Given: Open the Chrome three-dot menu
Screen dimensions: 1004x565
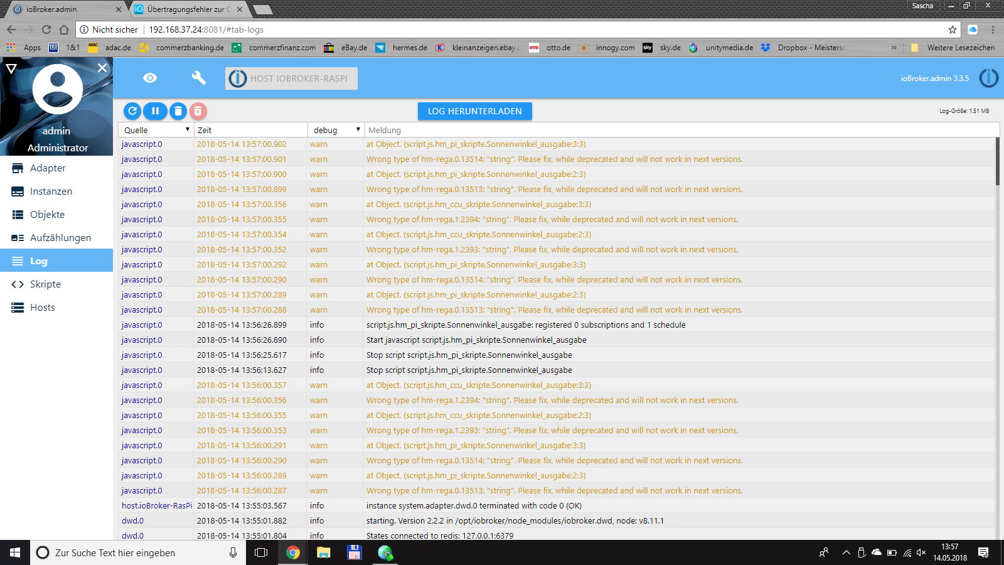Looking at the screenshot, I should pos(993,30).
